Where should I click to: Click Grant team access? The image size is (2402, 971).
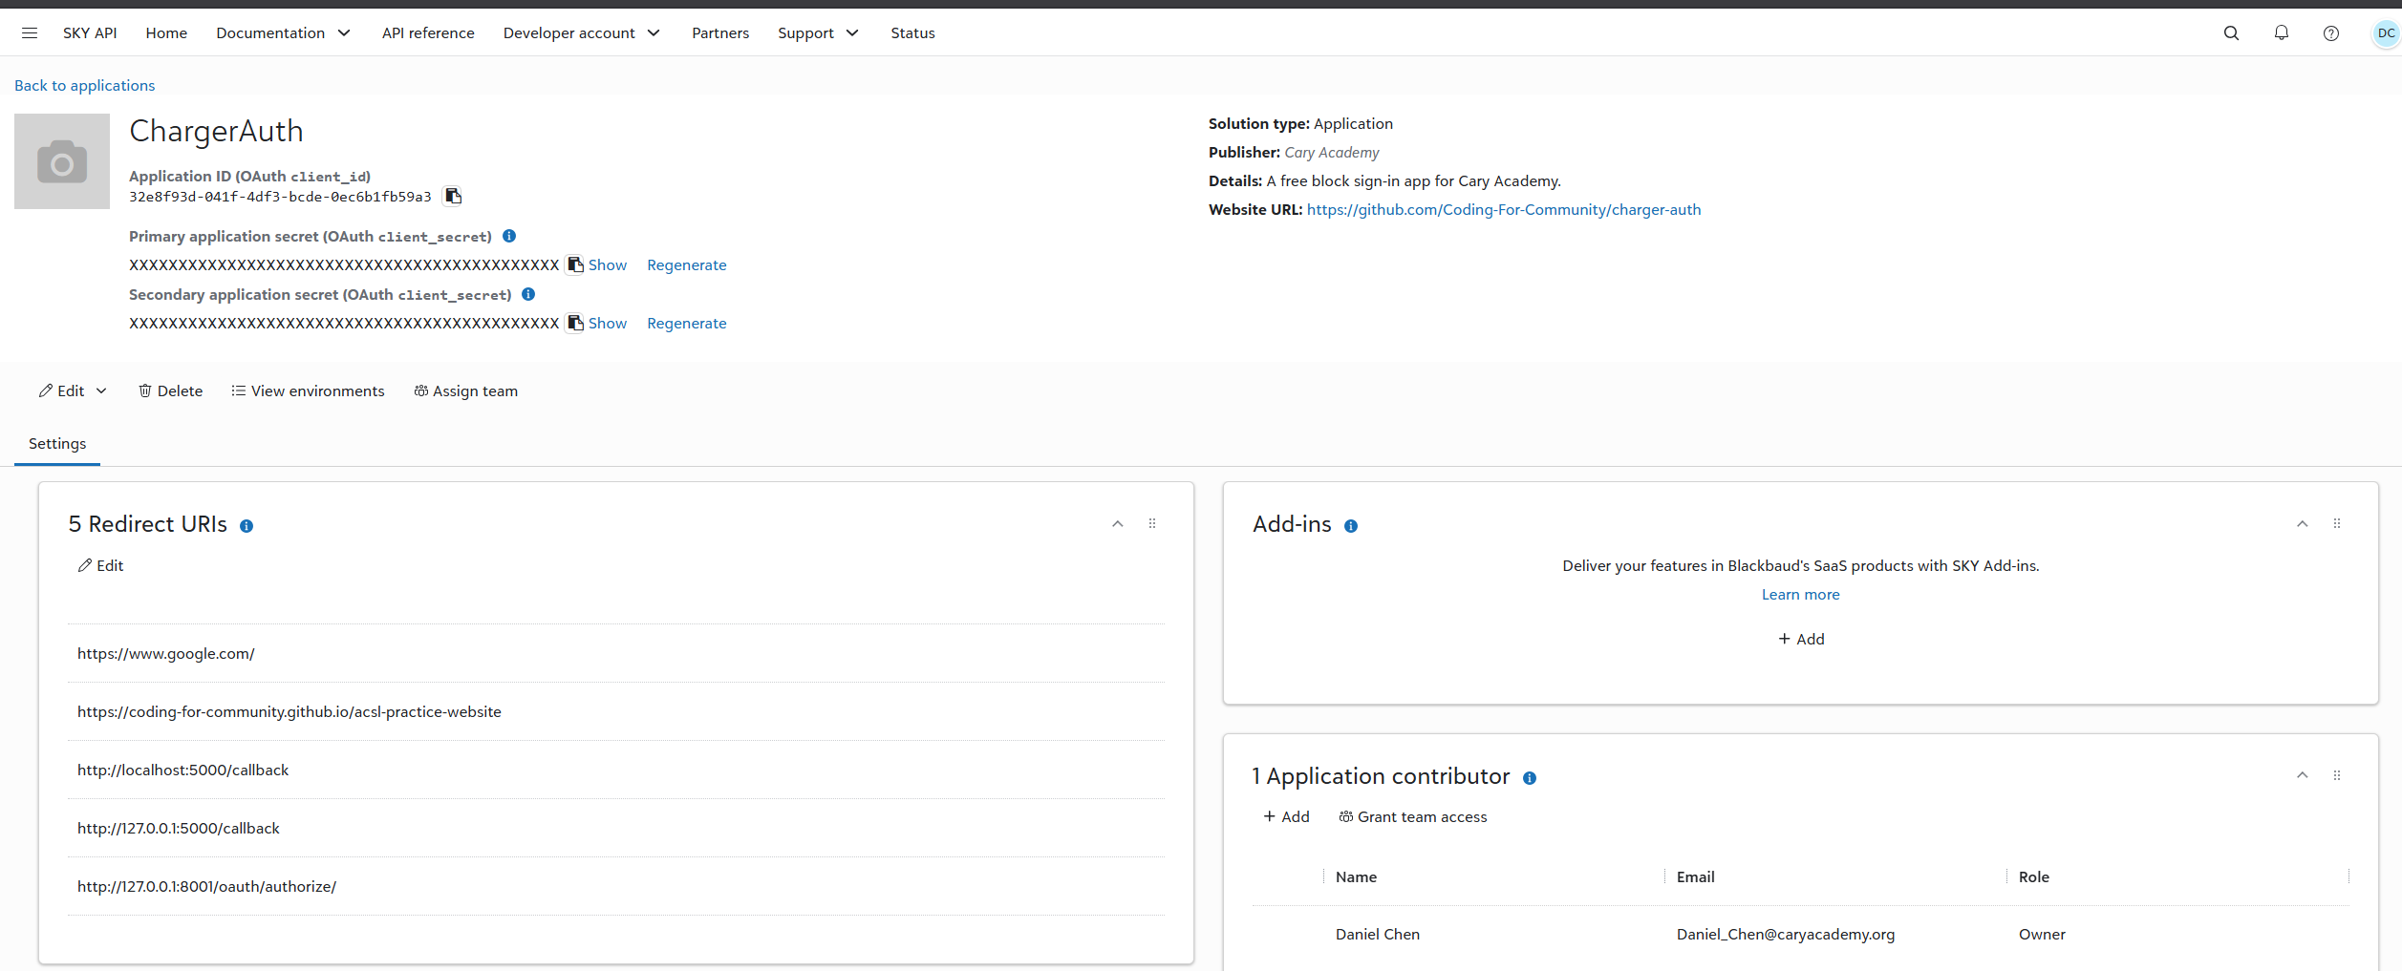click(x=1413, y=816)
